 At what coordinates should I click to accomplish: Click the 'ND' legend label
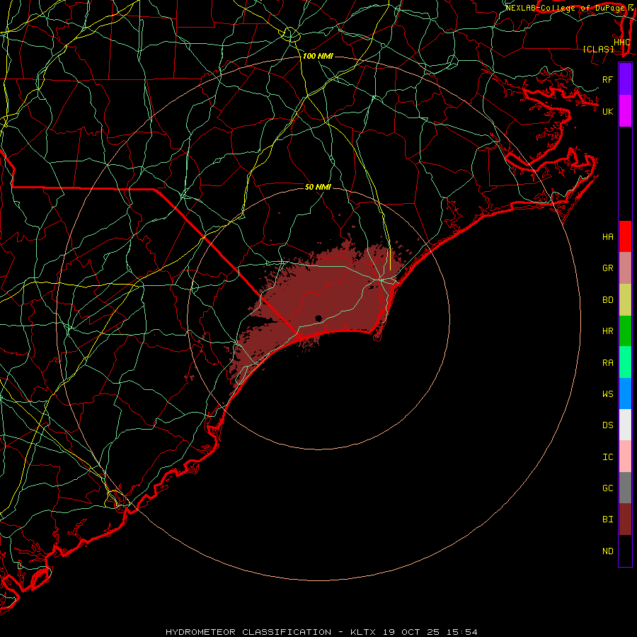608,551
